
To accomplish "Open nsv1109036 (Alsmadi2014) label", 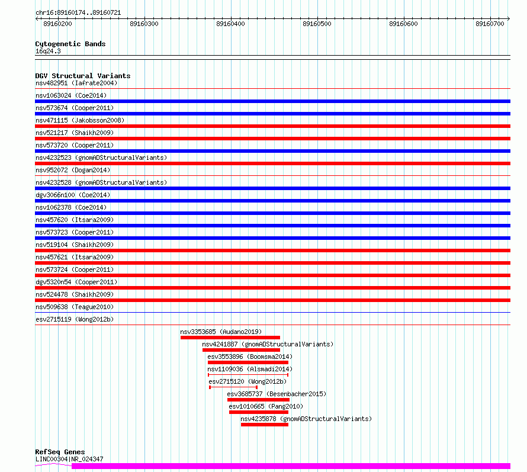I will 250,369.
